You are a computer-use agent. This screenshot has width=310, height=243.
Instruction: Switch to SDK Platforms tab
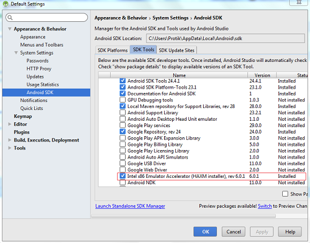tap(112, 50)
